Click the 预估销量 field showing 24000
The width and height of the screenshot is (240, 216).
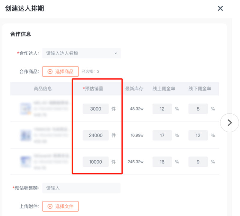pos(96,135)
